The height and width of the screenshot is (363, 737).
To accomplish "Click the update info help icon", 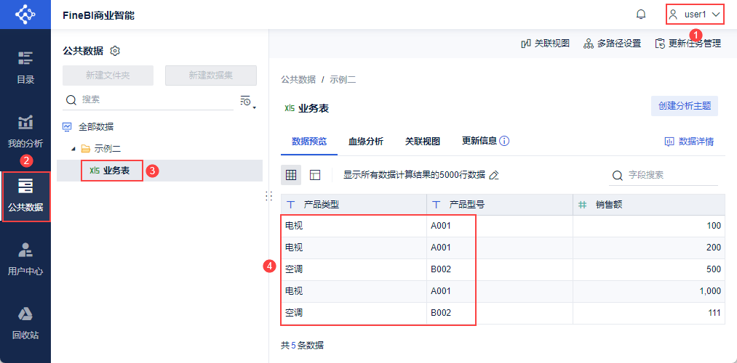I will [503, 141].
